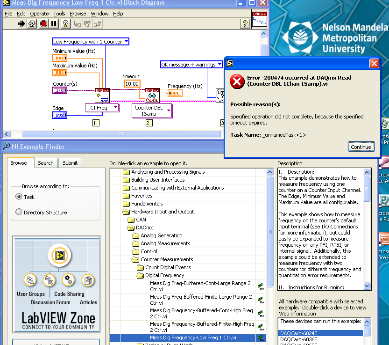This screenshot has width=389, height=345.
Task: Click the error handler node on the diagram
Action: [x=220, y=95]
